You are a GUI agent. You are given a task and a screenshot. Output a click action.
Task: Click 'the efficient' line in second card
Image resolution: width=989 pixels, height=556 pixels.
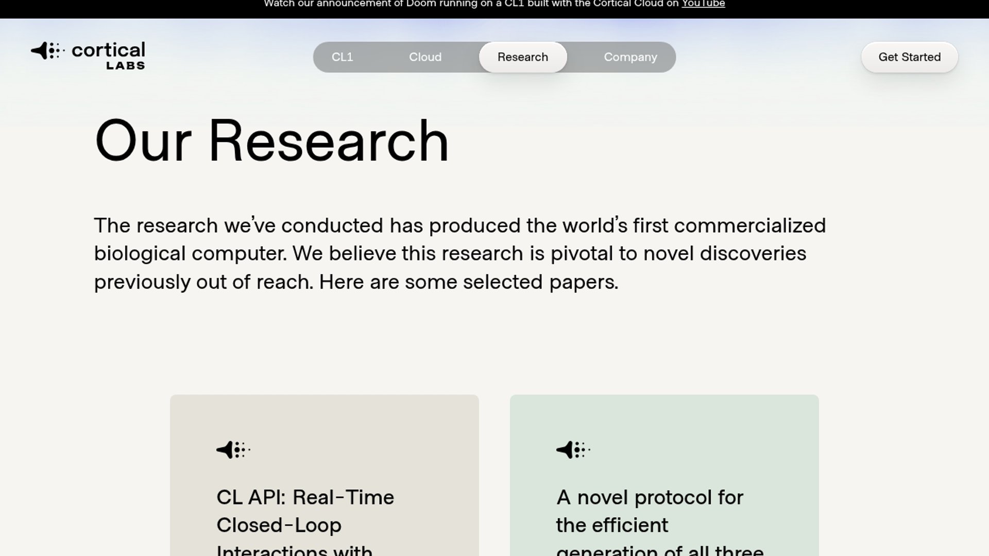[x=612, y=525]
